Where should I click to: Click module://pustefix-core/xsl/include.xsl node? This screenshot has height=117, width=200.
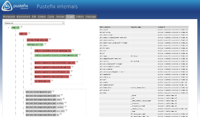[x=52, y=67]
